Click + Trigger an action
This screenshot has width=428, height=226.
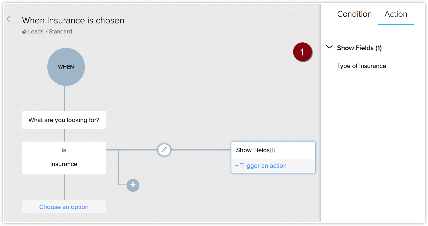261,166
